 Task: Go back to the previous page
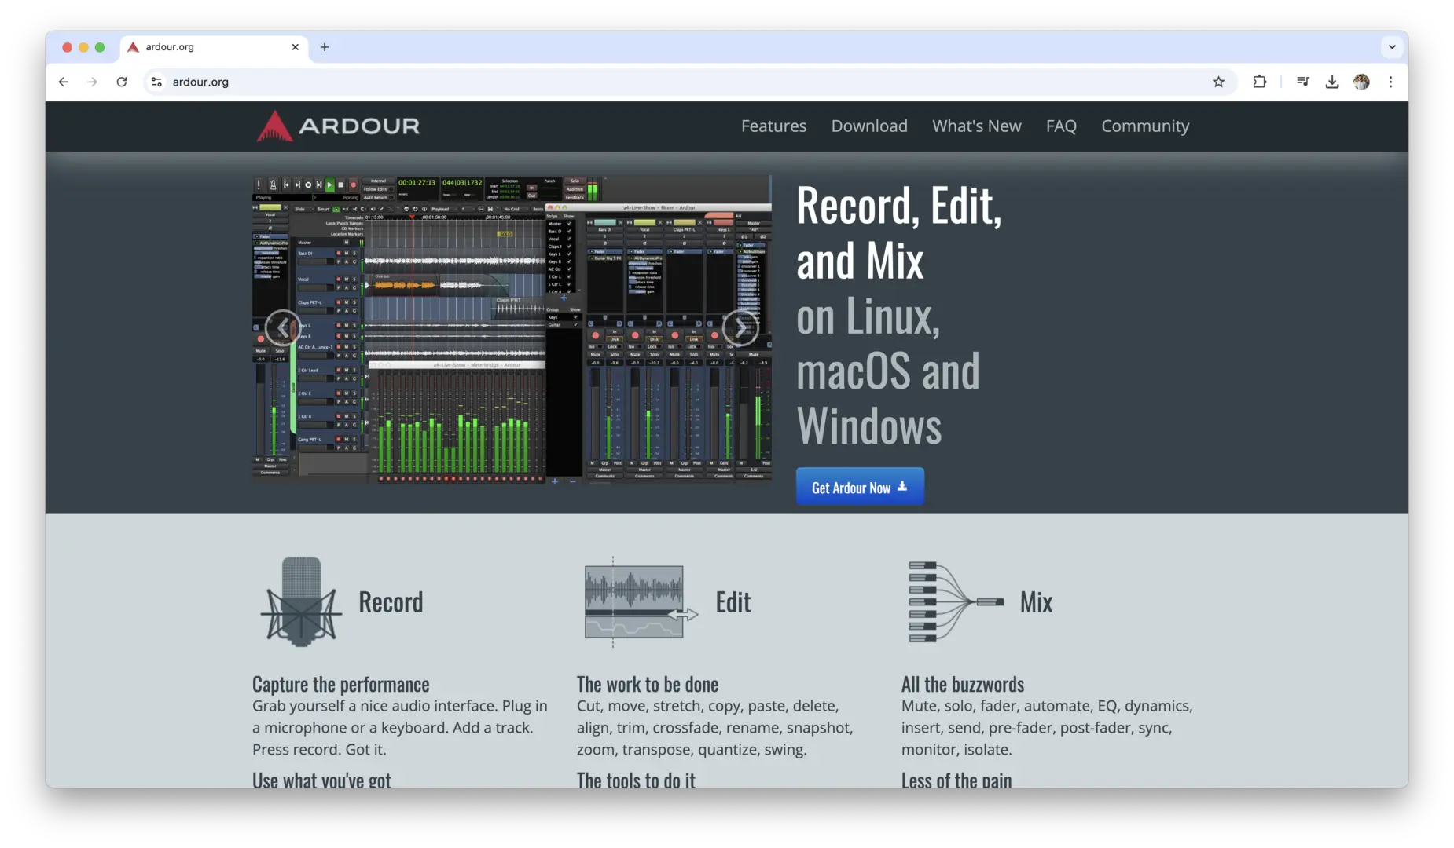[64, 82]
